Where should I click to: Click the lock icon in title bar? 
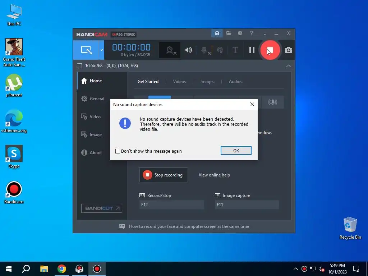click(x=217, y=33)
